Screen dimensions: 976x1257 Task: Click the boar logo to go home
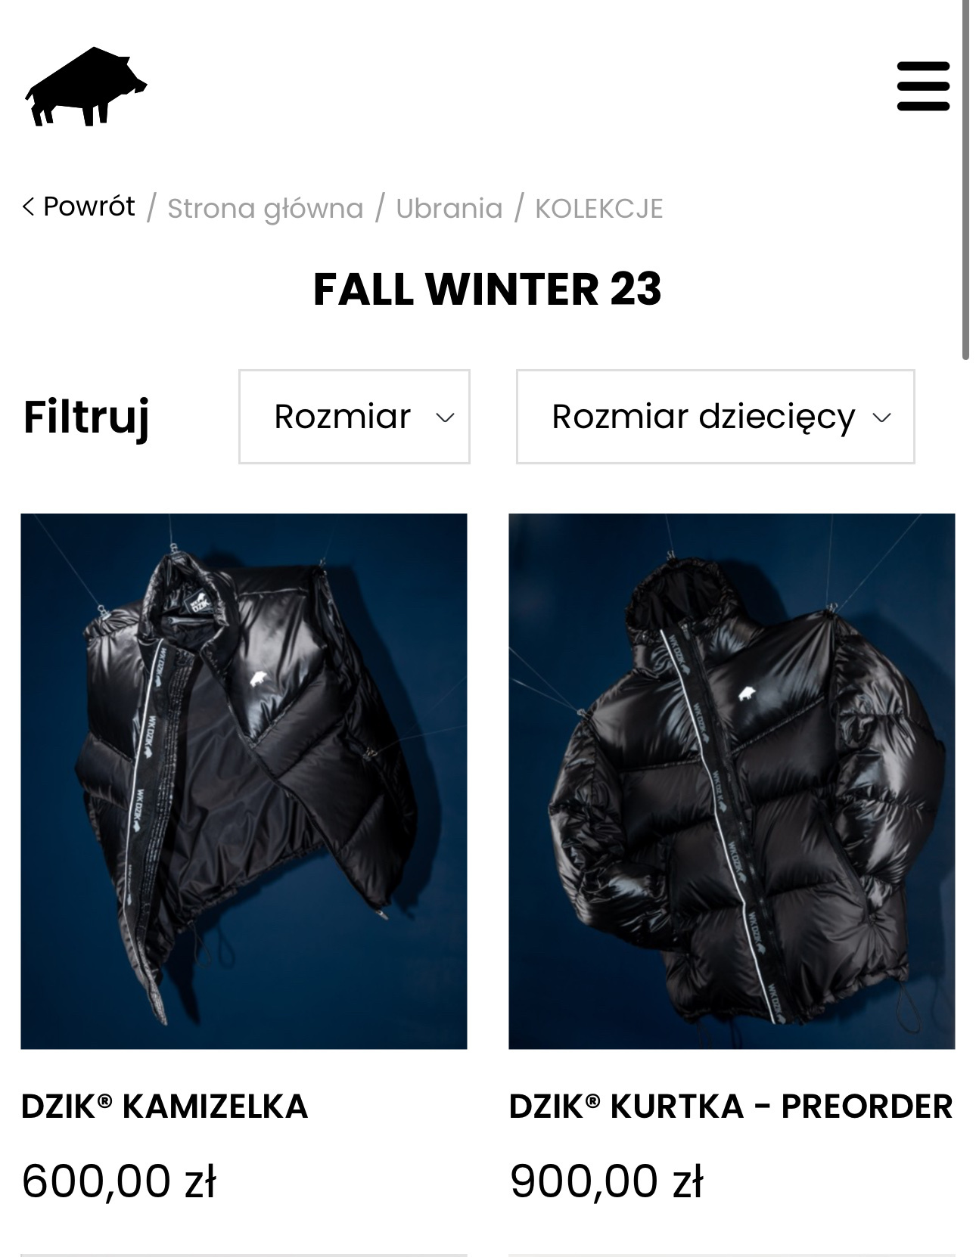86,86
